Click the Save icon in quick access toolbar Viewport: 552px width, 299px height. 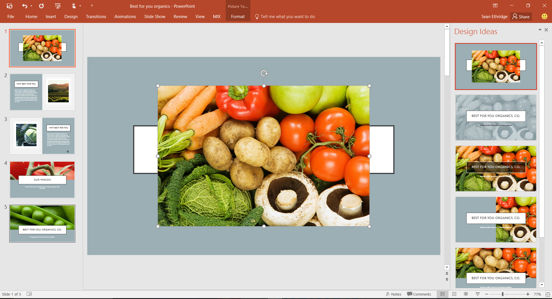(9, 6)
